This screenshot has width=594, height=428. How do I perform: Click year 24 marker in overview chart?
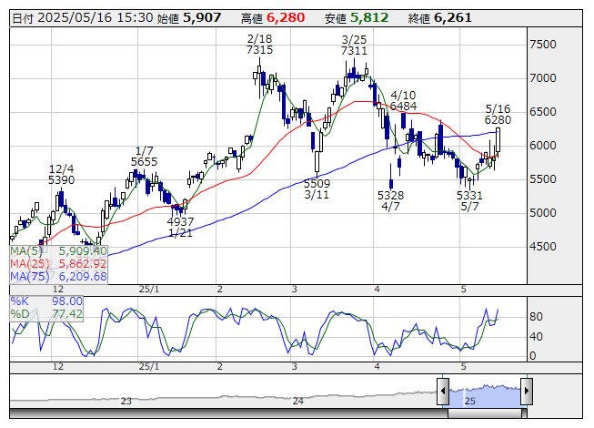point(297,401)
